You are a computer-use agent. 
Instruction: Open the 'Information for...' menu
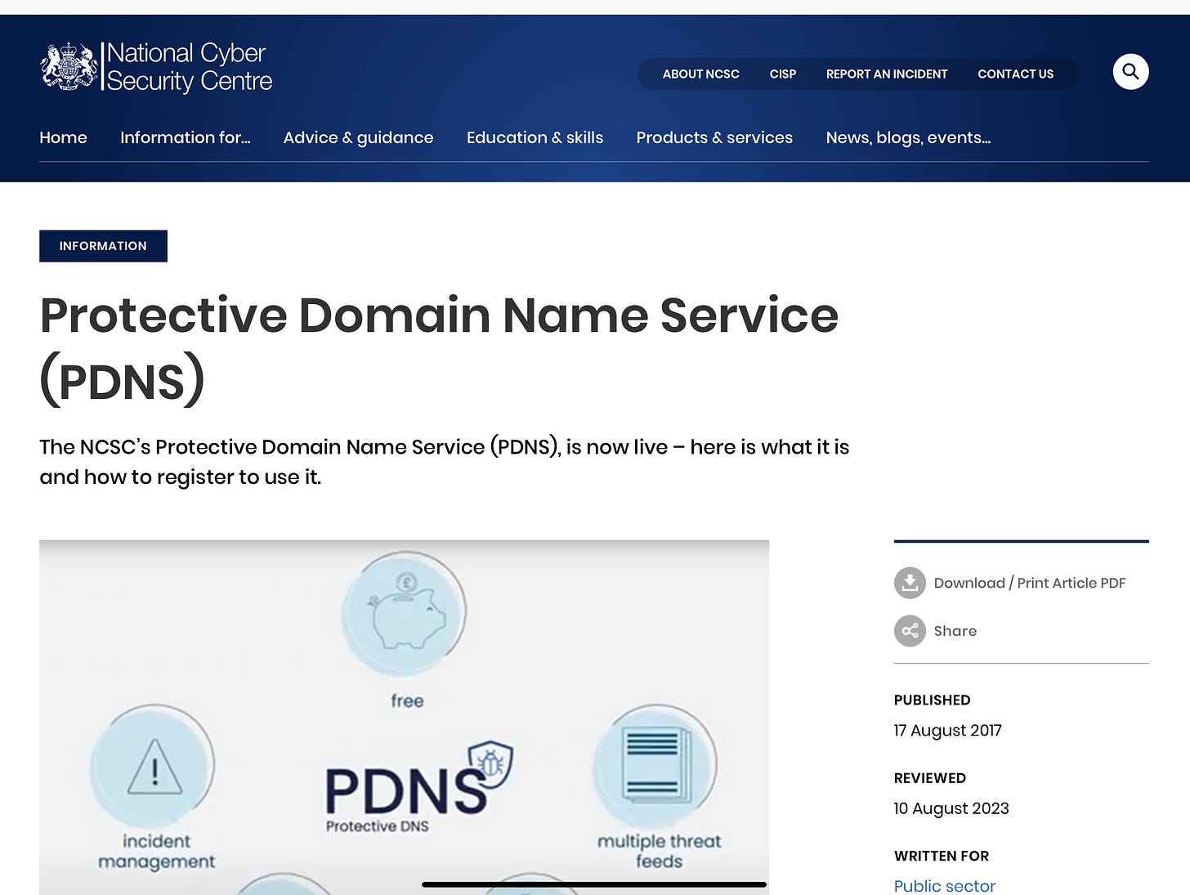click(x=186, y=137)
